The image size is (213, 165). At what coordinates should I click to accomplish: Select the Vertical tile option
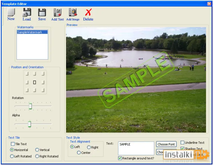coord(37,150)
